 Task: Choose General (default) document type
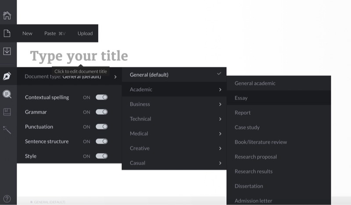pyautogui.click(x=174, y=74)
